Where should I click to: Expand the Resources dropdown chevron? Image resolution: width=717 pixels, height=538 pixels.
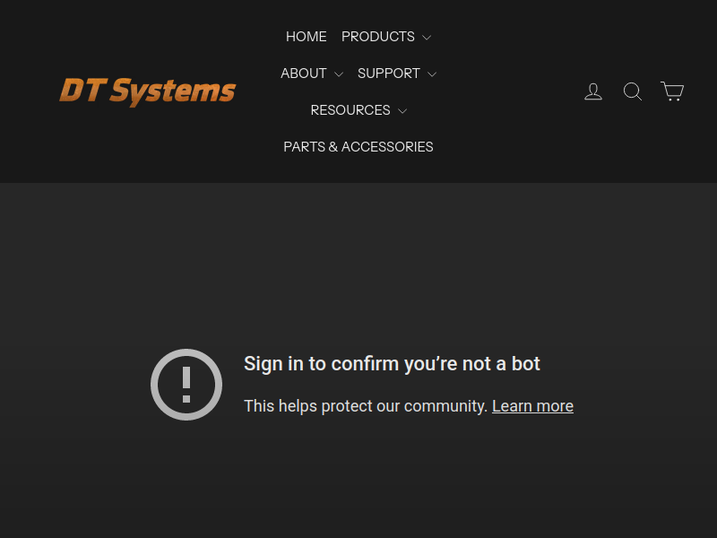tap(402, 111)
